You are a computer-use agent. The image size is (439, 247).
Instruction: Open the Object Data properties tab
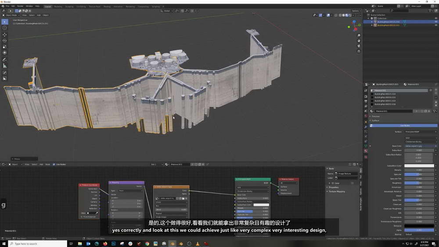(366, 146)
